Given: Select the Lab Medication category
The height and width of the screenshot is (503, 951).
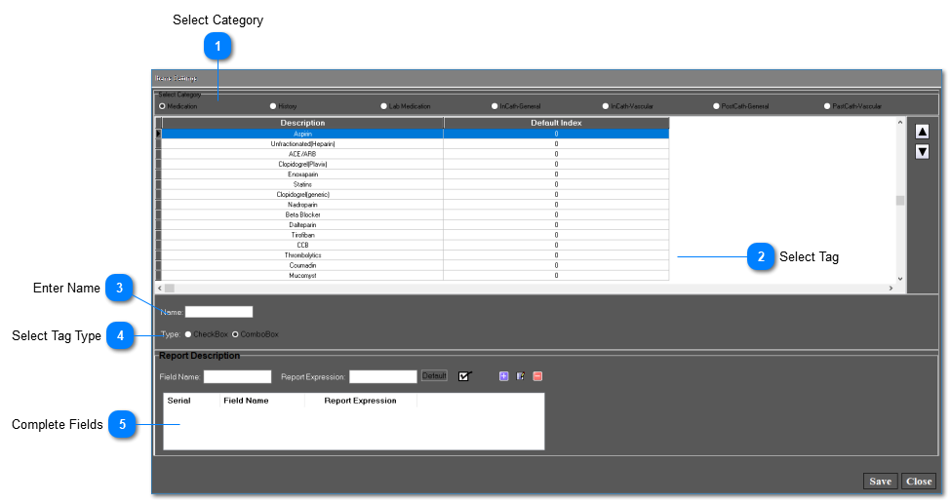Looking at the screenshot, I should (384, 105).
